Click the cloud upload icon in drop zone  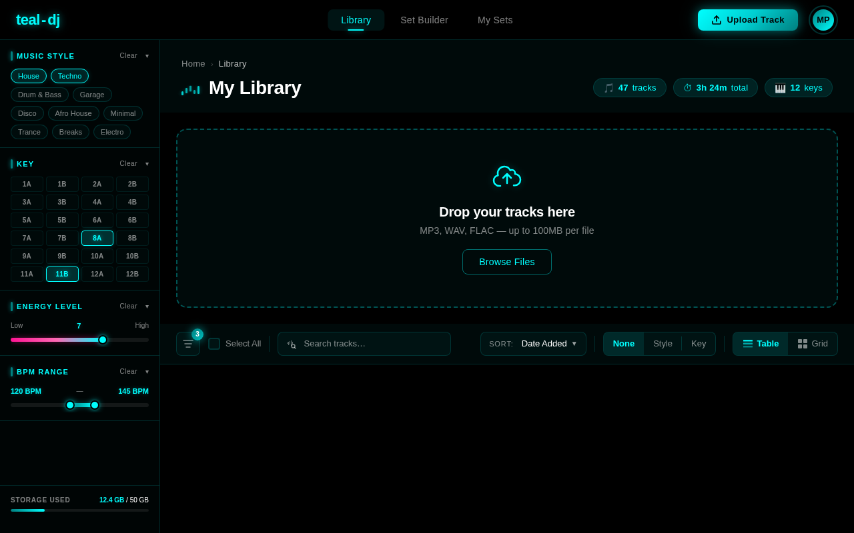(x=507, y=177)
